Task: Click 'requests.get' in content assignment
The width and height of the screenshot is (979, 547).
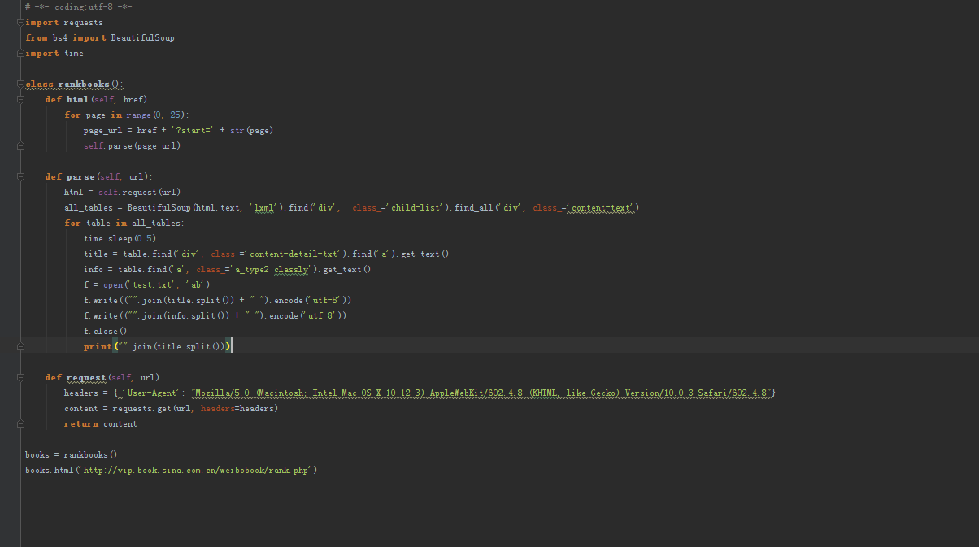Action: tap(142, 408)
